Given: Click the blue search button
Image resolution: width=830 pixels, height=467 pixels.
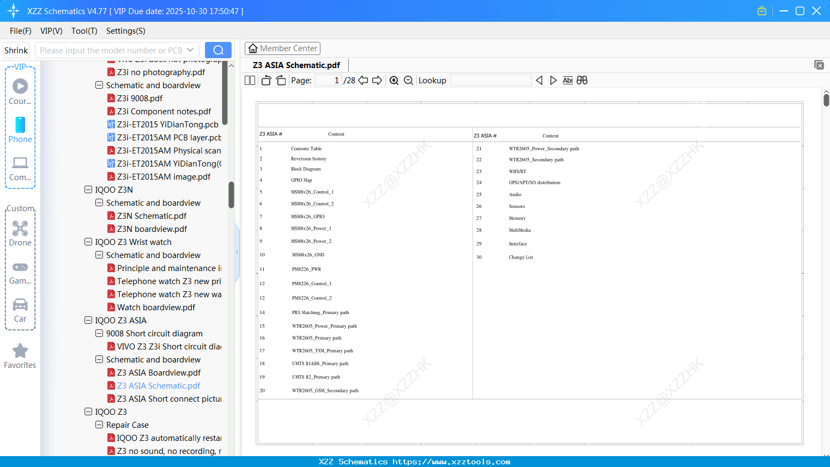Looking at the screenshot, I should [x=218, y=50].
